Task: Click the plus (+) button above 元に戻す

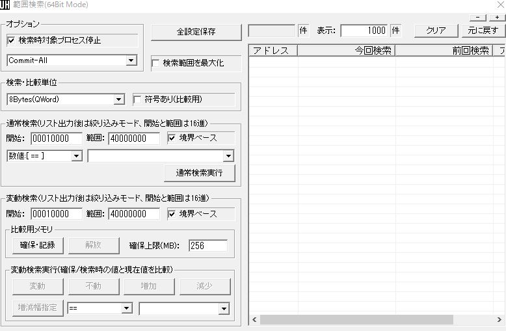Action: (x=497, y=18)
